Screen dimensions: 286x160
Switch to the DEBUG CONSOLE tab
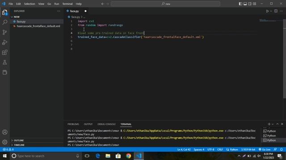pyautogui.click(x=106, y=124)
